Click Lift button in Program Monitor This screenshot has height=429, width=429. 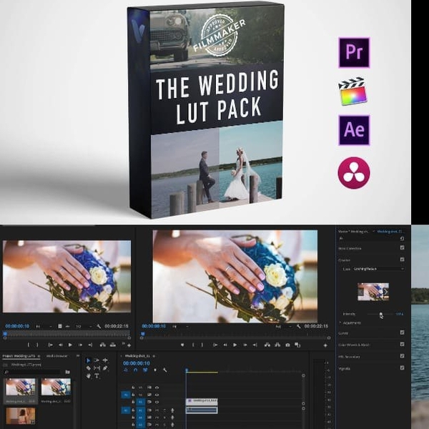pos(267,345)
